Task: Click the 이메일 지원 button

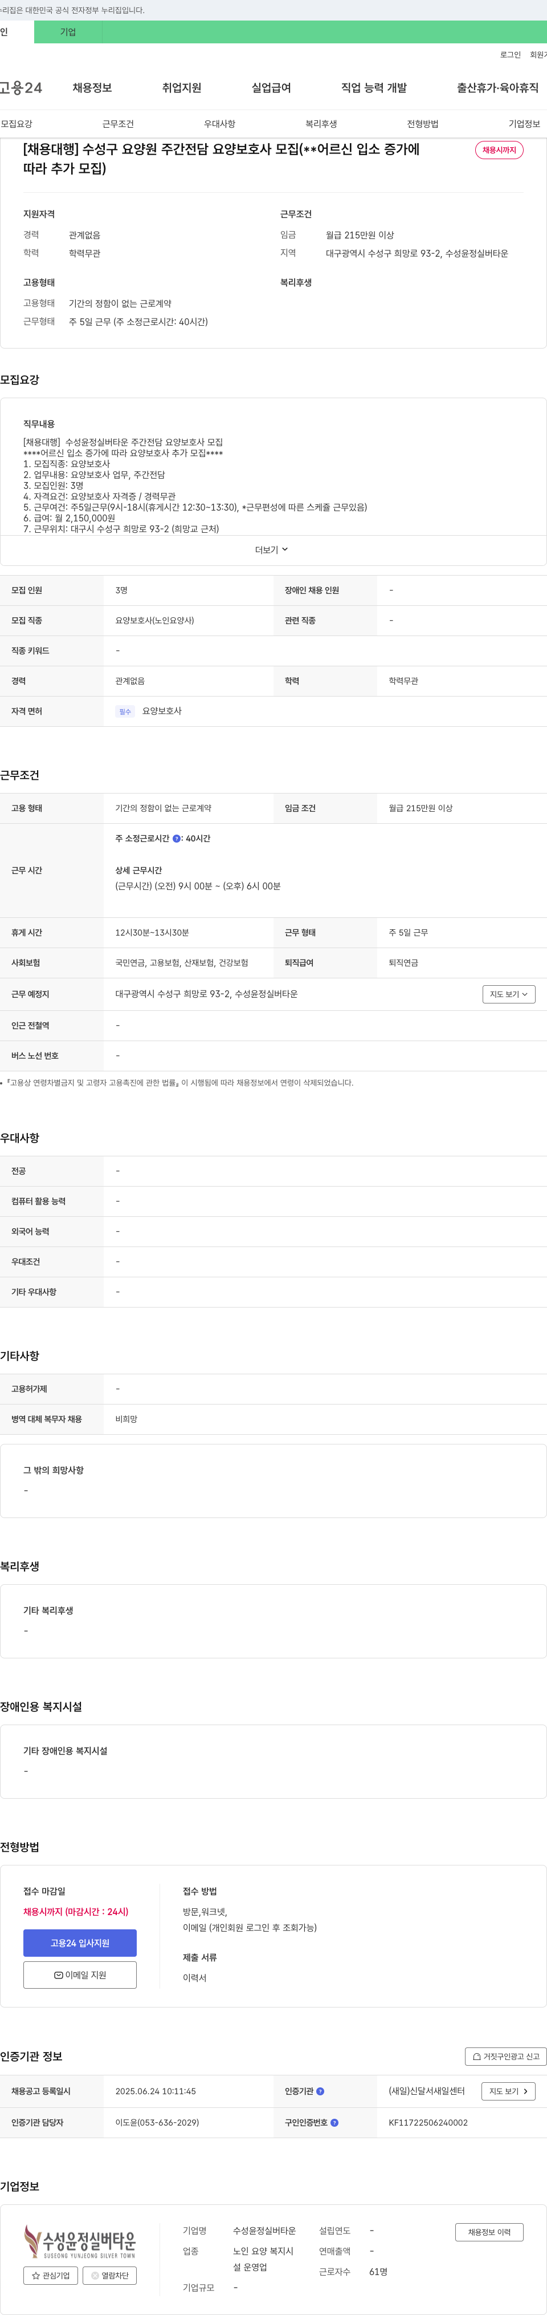Action: pos(80,1976)
